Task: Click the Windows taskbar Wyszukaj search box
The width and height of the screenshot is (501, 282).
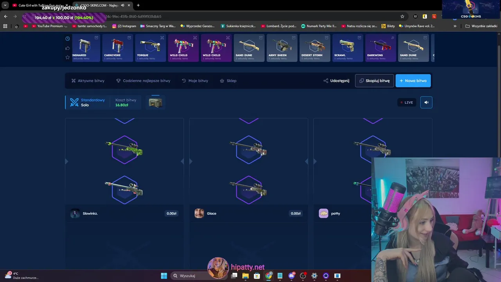Action: pyautogui.click(x=200, y=276)
